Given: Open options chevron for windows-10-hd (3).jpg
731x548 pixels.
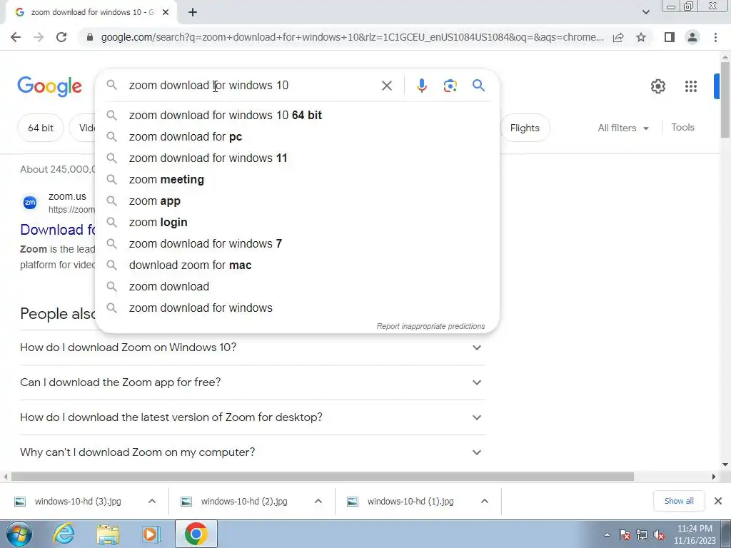Looking at the screenshot, I should (151, 502).
